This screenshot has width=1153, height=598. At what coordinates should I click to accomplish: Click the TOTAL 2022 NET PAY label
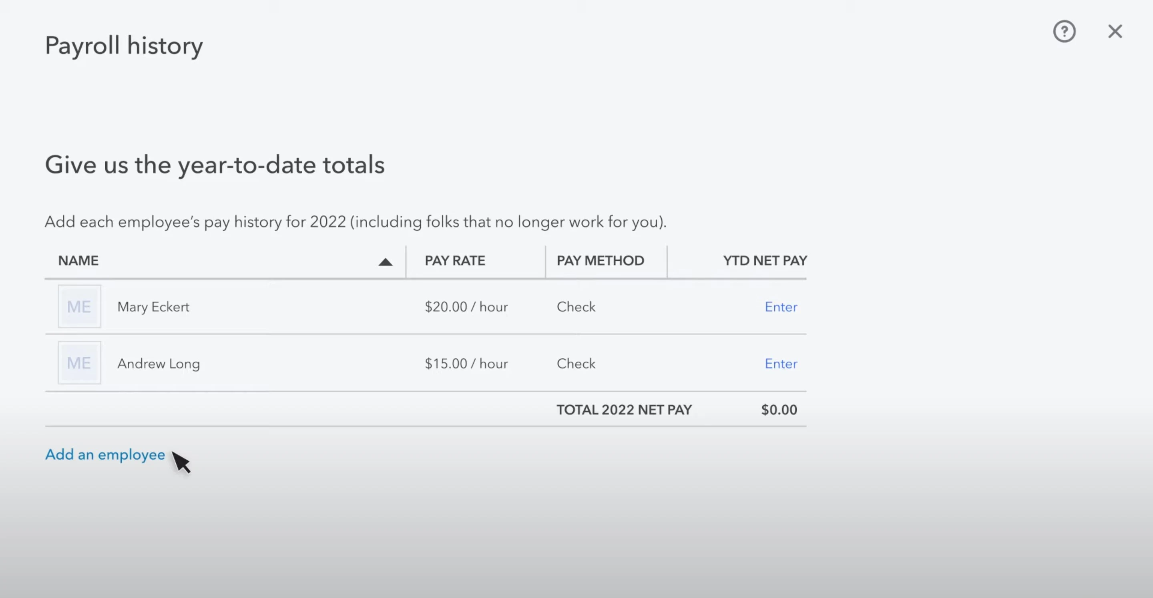(624, 410)
